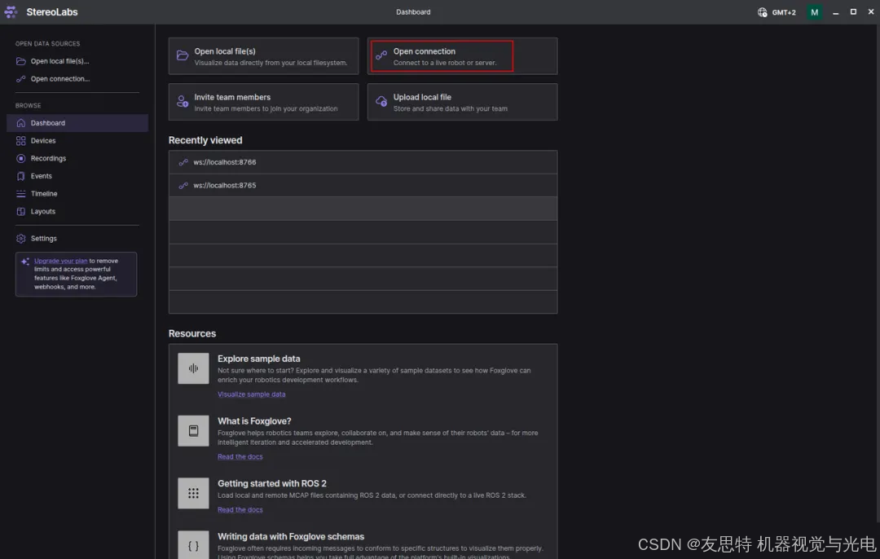The width and height of the screenshot is (880, 559).
Task: Open Recordings in the sidebar
Action: point(77,158)
